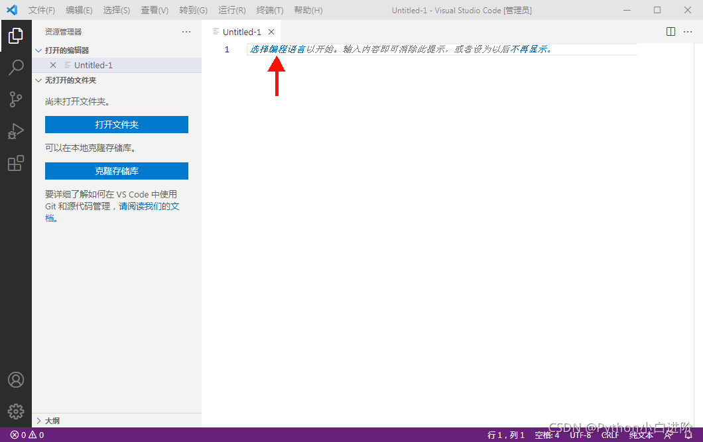
Task: Click the 克隆存储库 button
Action: coord(116,171)
